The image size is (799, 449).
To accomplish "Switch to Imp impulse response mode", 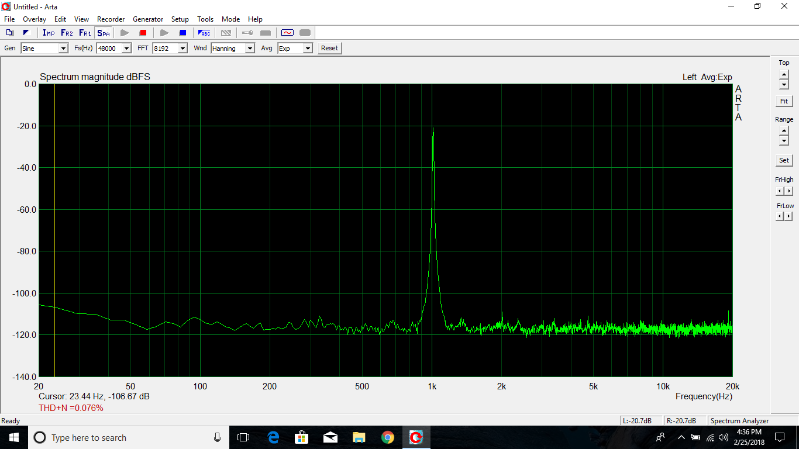I will pyautogui.click(x=49, y=33).
